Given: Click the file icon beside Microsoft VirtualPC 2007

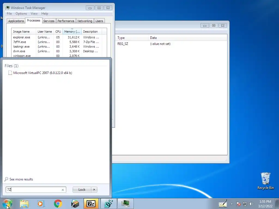Looking at the screenshot, I should pyautogui.click(x=10, y=73).
